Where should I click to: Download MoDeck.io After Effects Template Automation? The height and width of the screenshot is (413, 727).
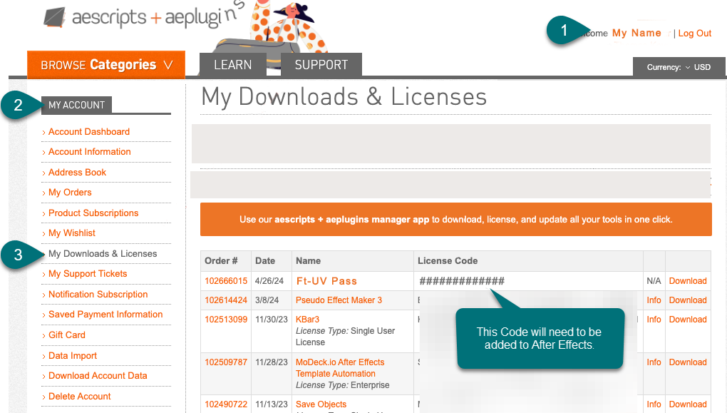(x=687, y=362)
